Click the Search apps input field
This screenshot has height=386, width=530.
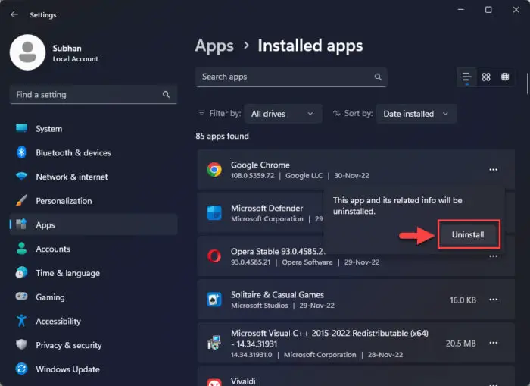[284, 77]
